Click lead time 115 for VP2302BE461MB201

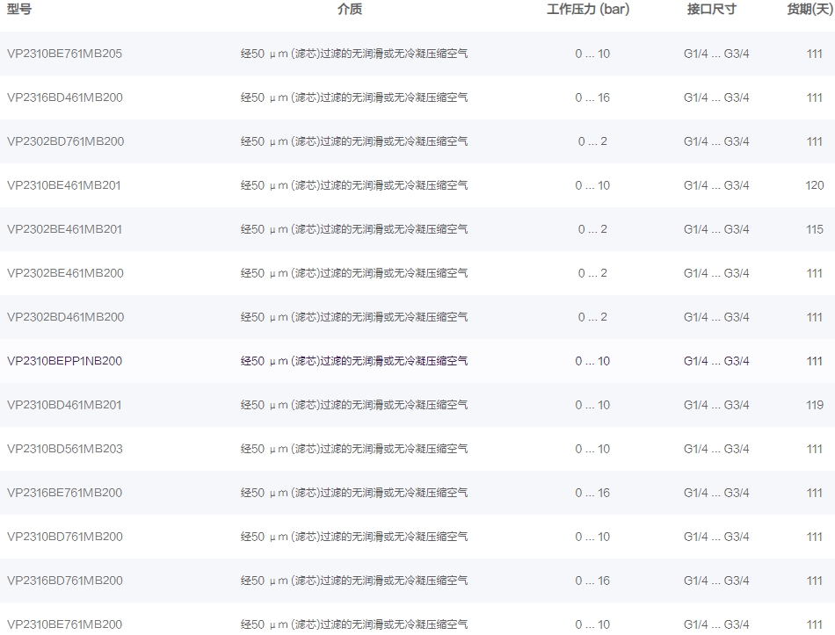pos(814,229)
